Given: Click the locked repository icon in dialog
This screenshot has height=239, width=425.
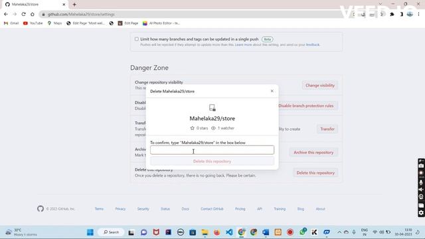Looking at the screenshot, I should coord(212,108).
